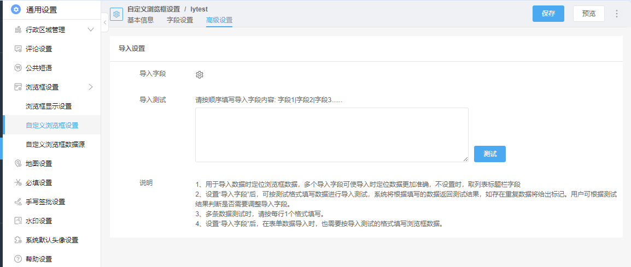
Task: Click the 地图设置 location icon
Action: 17,164
